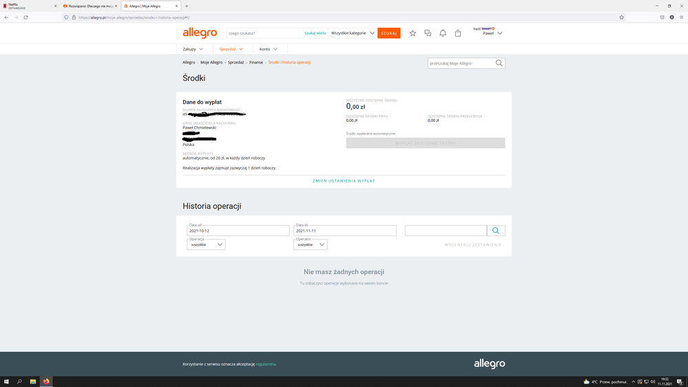Expand the Wszystkie kategorie dropdown
688x387 pixels.
[353, 33]
